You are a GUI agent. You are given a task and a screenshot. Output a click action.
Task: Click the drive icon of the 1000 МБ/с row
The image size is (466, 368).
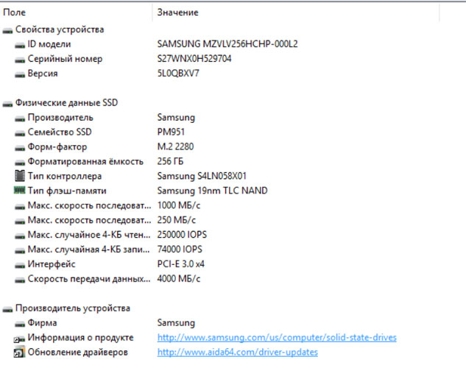[20, 207]
